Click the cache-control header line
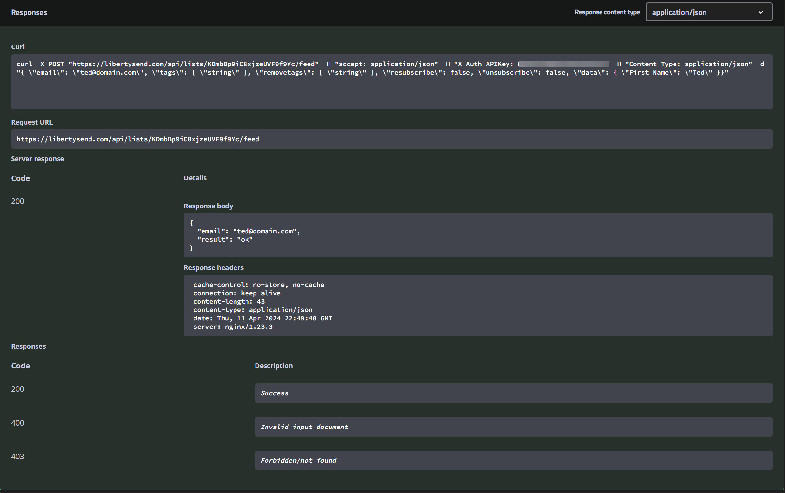Image resolution: width=785 pixels, height=493 pixels. tap(259, 285)
